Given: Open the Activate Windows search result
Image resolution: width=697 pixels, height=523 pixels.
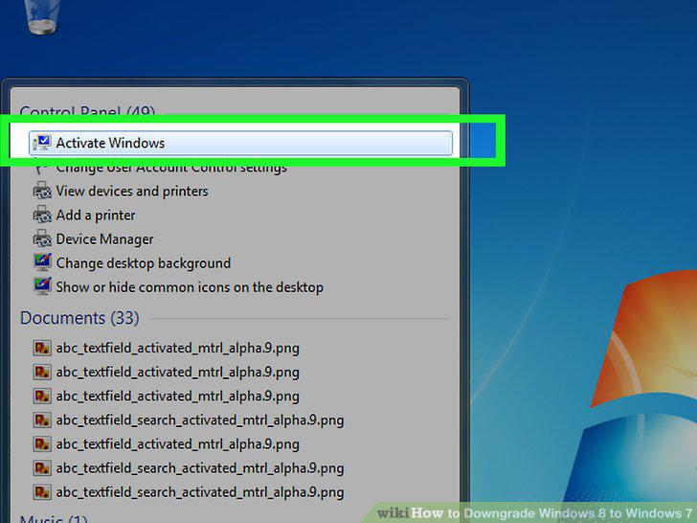Looking at the screenshot, I should [240, 143].
